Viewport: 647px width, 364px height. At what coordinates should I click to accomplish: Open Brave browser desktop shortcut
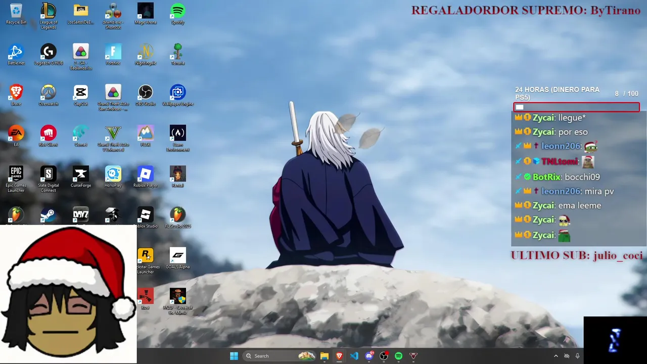[16, 96]
